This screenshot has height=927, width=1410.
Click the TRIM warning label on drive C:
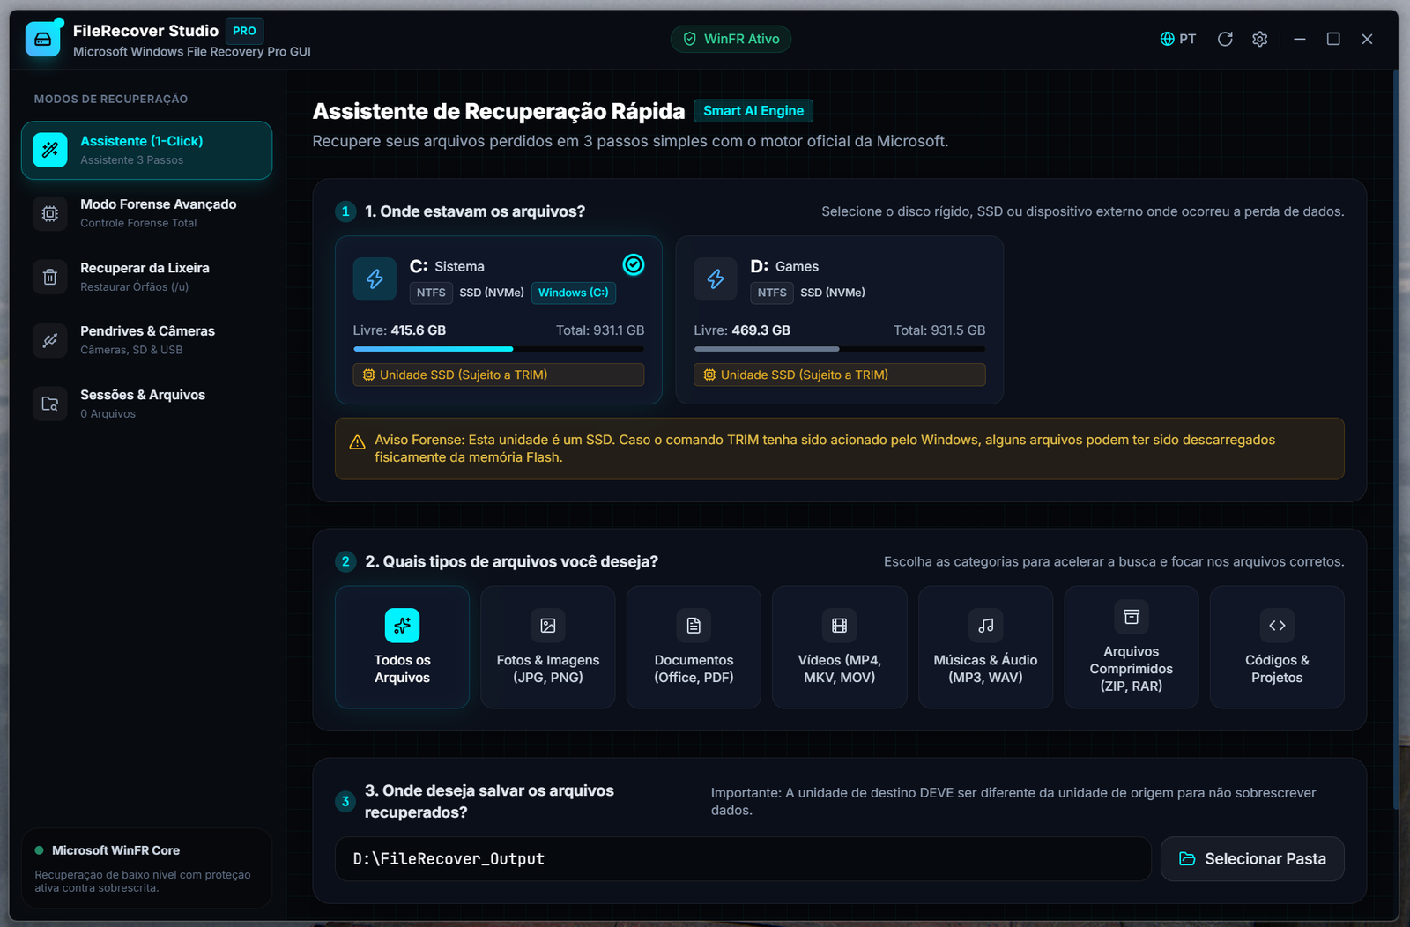pyautogui.click(x=499, y=375)
